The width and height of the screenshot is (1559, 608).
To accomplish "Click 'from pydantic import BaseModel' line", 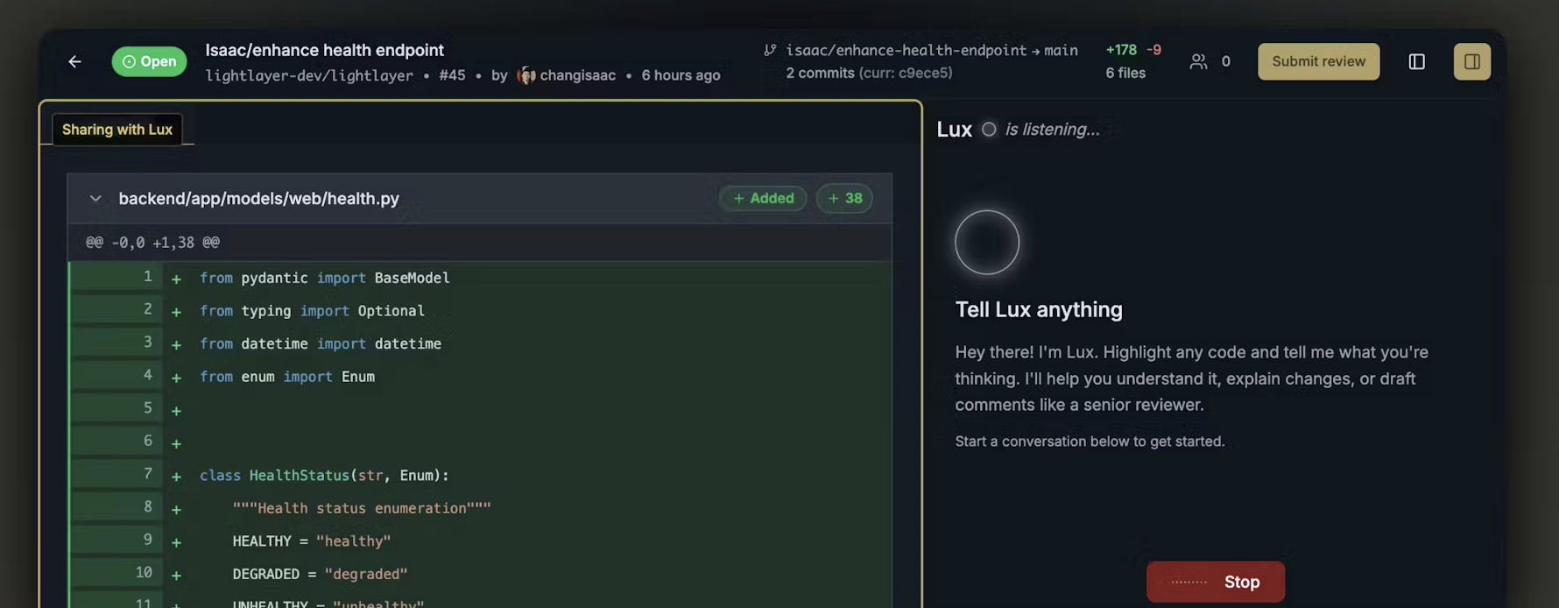I will click(x=324, y=278).
